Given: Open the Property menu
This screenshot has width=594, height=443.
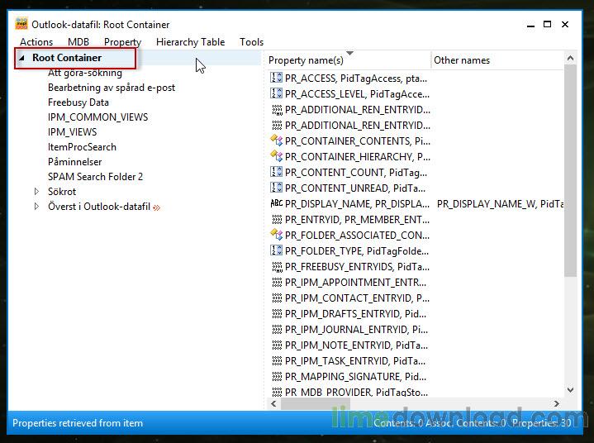Looking at the screenshot, I should click(x=122, y=41).
